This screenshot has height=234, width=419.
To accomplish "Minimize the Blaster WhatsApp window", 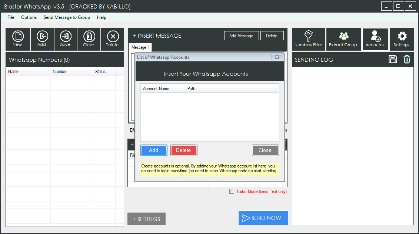I will click(x=386, y=6).
